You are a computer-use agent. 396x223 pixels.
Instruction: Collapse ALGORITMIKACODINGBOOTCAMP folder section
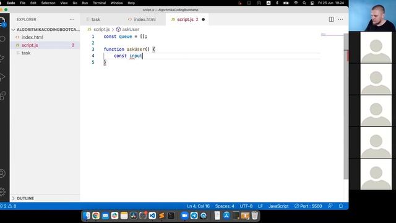46,30
